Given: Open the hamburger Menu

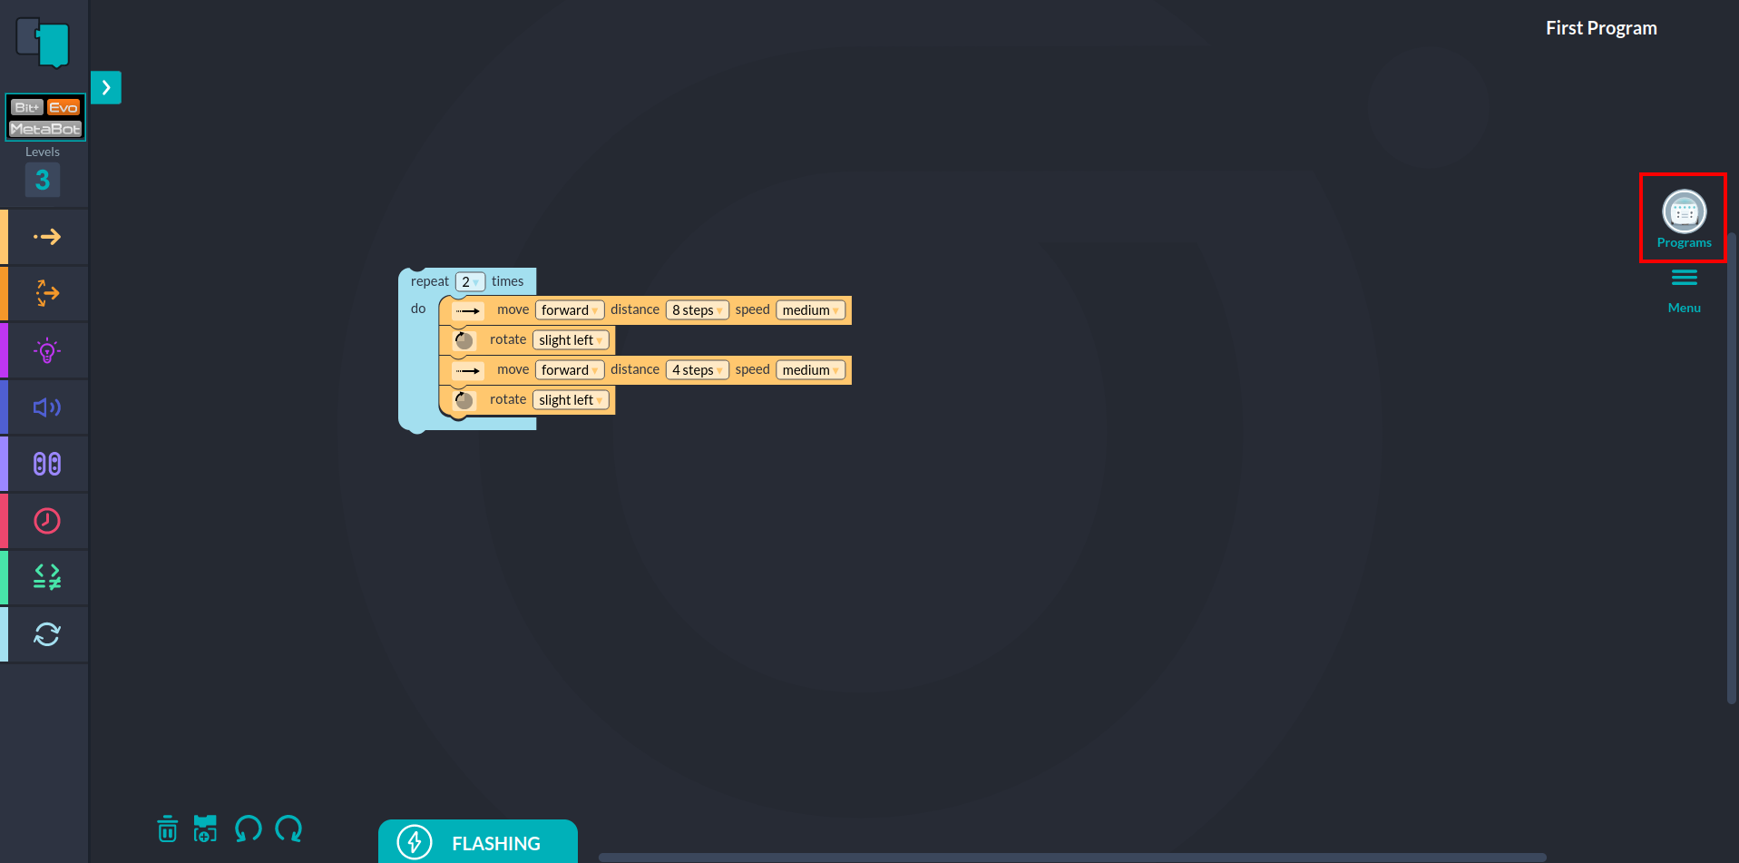Looking at the screenshot, I should point(1684,289).
